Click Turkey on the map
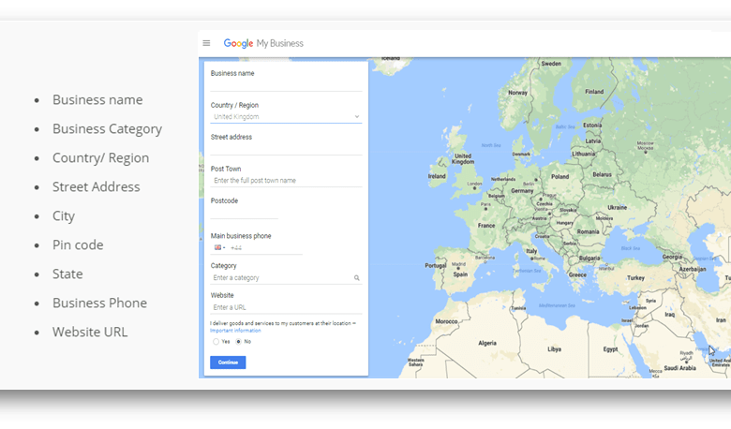This screenshot has height=429, width=731. point(636,277)
